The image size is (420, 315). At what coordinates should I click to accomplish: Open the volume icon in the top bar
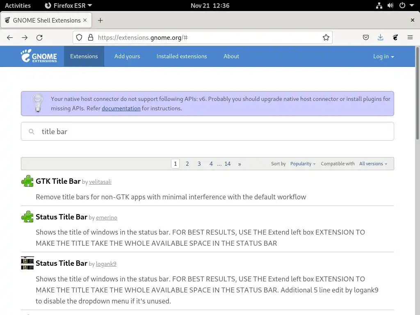pyautogui.click(x=390, y=6)
